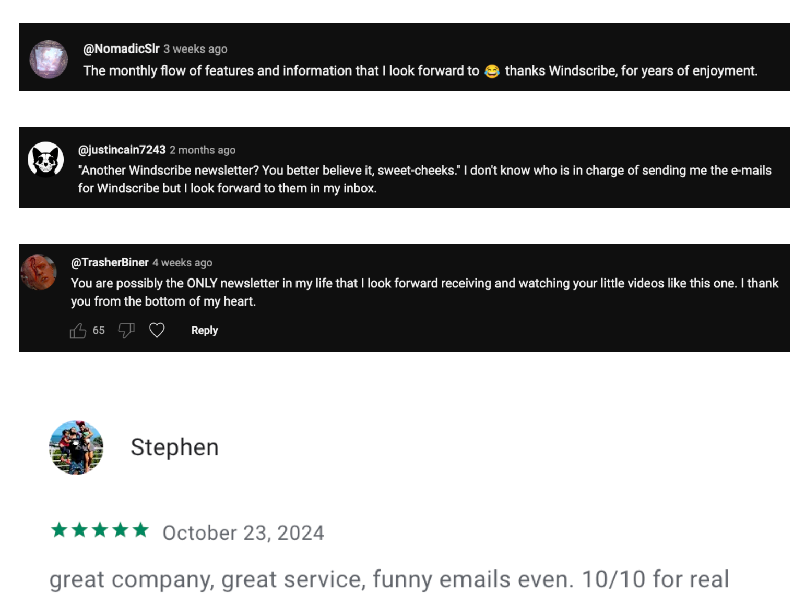Click the laughing emoji in NomadicSlr's comment

click(x=492, y=71)
